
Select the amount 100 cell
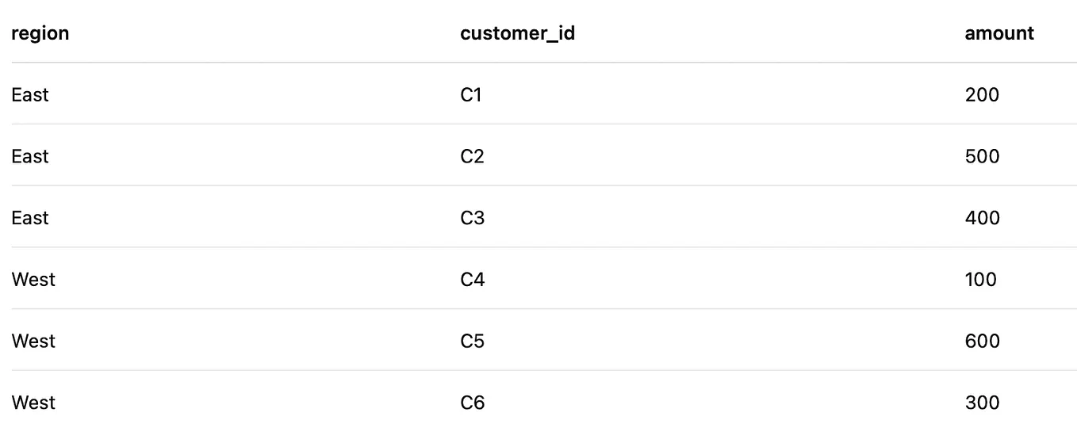981,280
